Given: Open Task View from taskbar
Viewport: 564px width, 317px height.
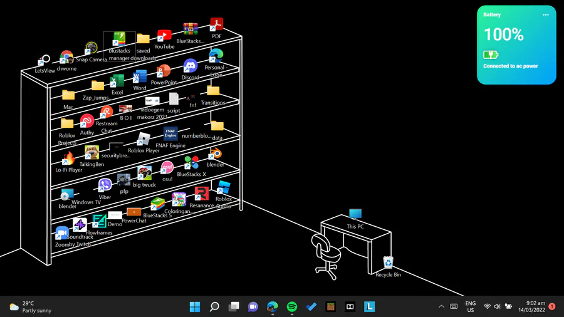Looking at the screenshot, I should (234, 306).
